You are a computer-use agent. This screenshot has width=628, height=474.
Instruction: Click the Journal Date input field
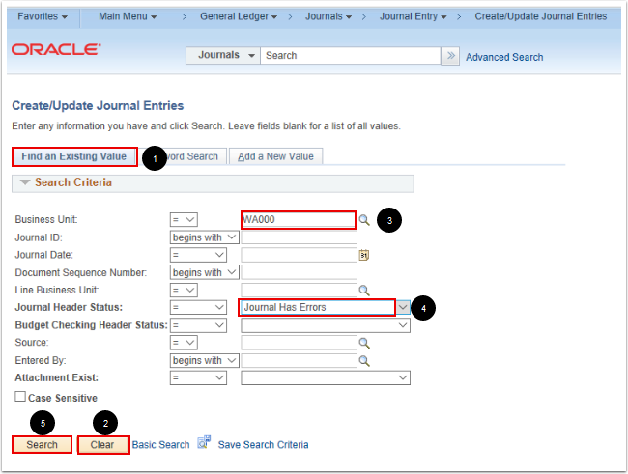300,255
